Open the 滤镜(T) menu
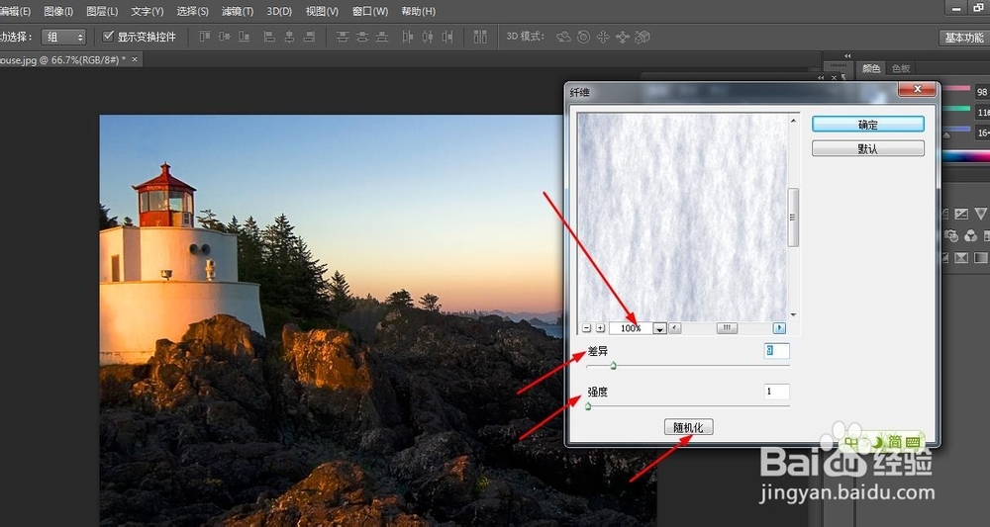 click(238, 11)
